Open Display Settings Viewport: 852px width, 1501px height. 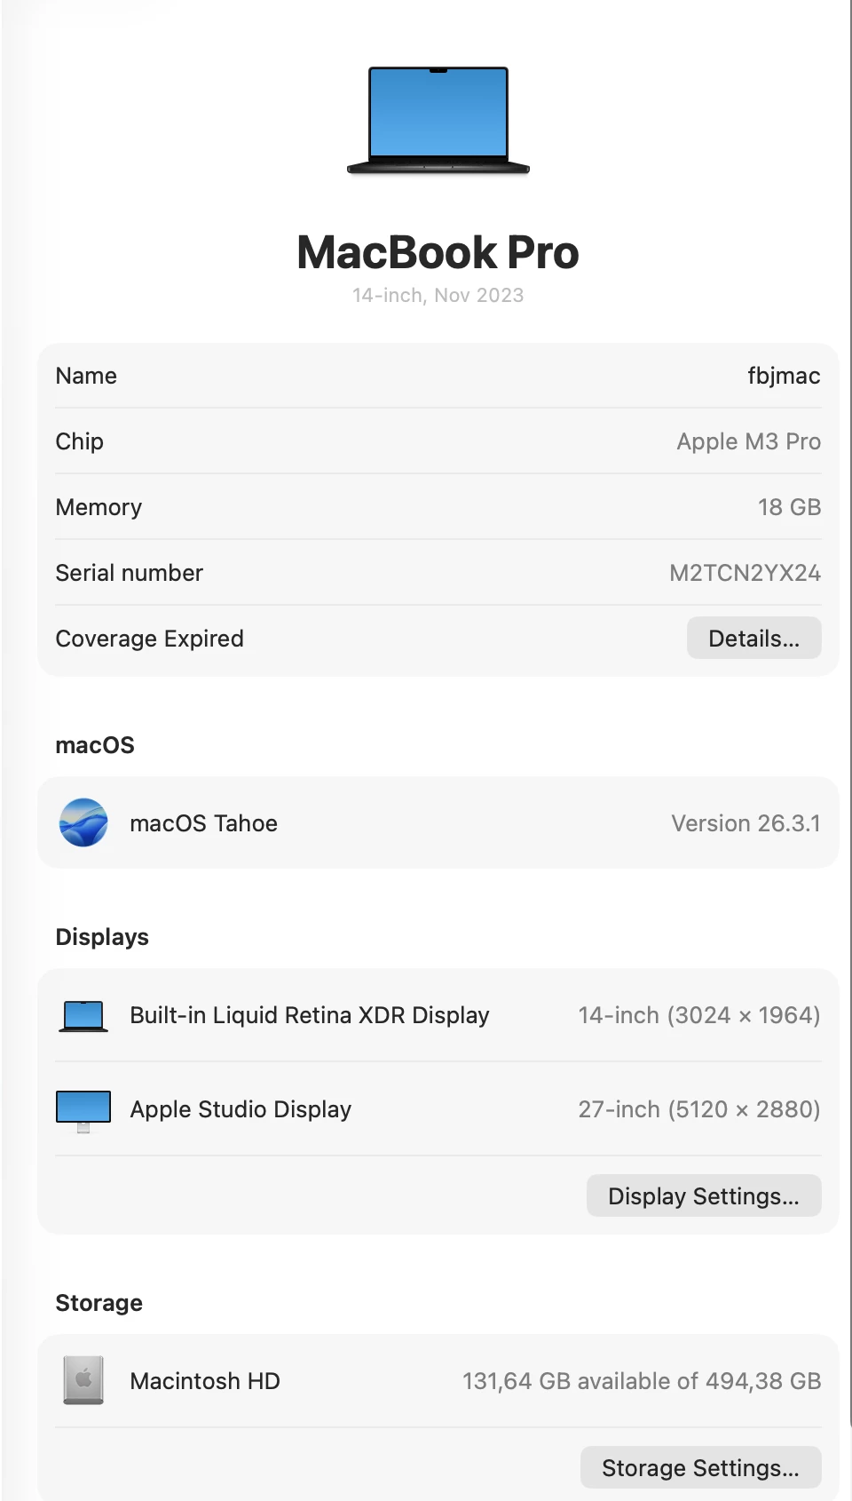point(704,1196)
